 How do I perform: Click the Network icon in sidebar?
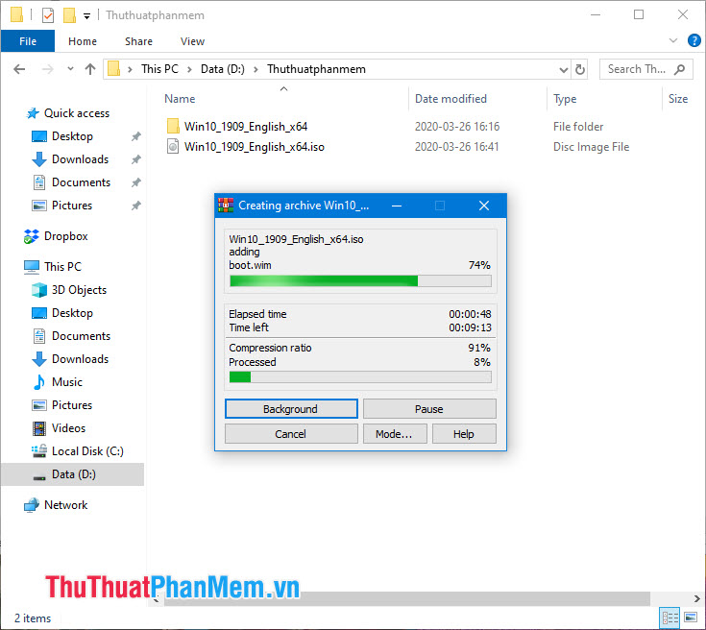tap(31, 505)
